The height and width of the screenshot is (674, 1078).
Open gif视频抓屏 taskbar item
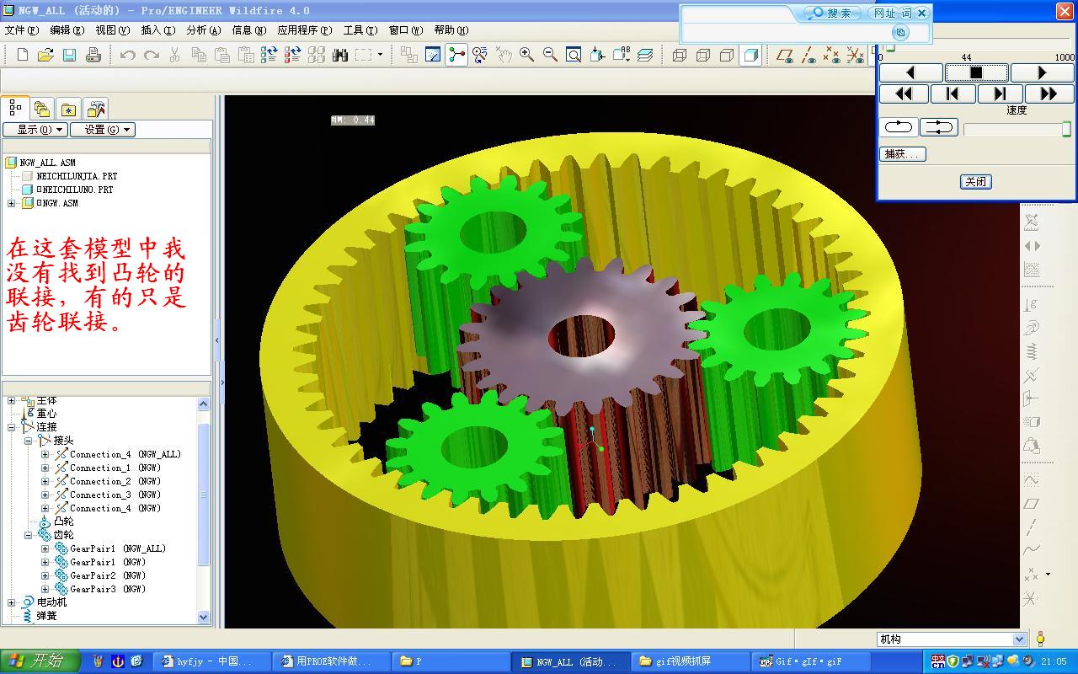pos(690,661)
